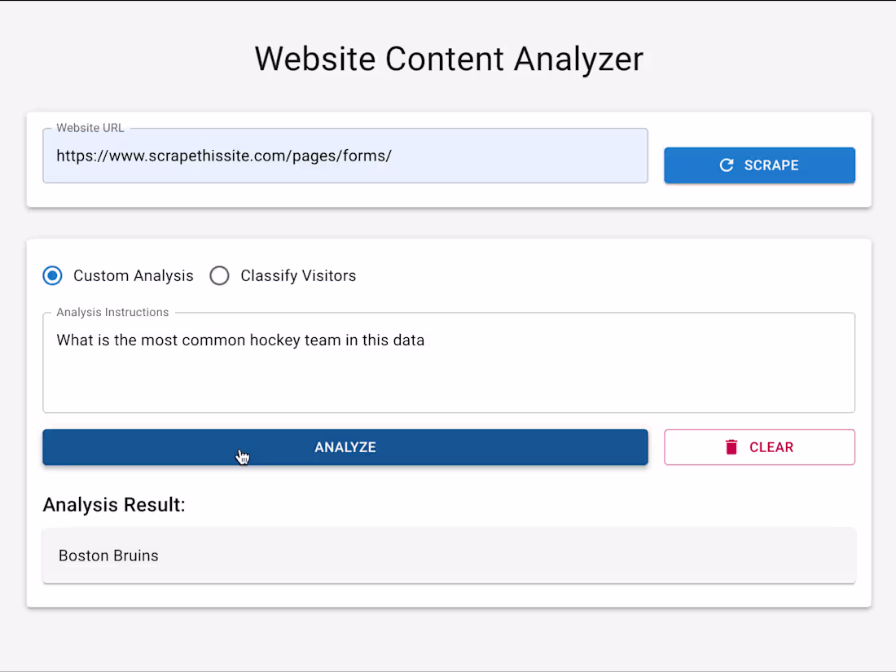Click CLEAR to reset the analysis
This screenshot has width=896, height=672.
tap(759, 446)
